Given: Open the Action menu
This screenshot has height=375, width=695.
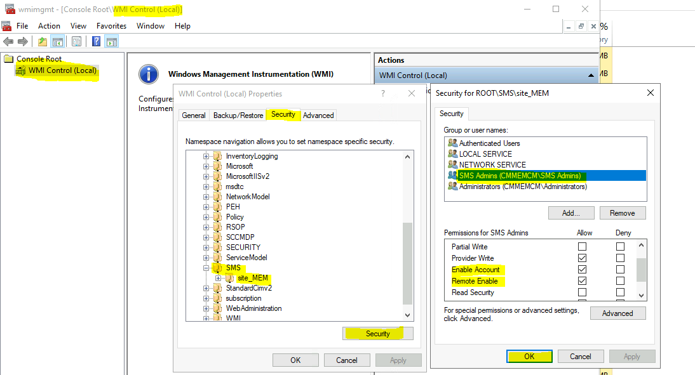Looking at the screenshot, I should click(49, 26).
